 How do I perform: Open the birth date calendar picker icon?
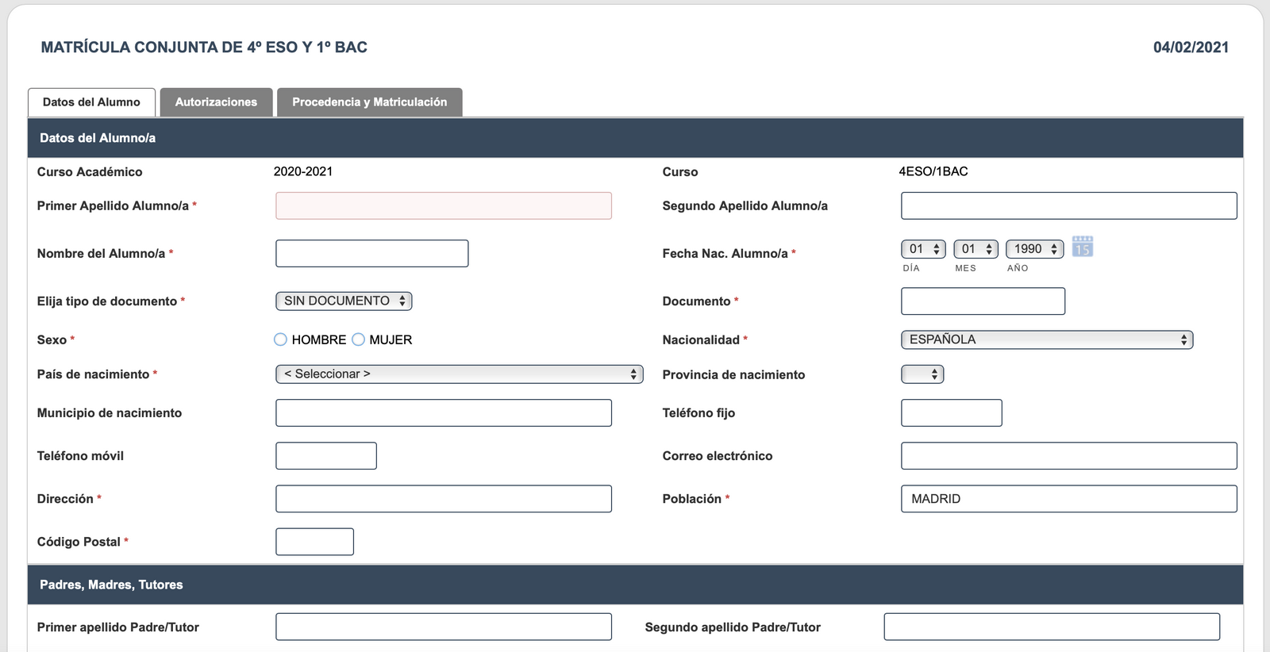(x=1082, y=247)
